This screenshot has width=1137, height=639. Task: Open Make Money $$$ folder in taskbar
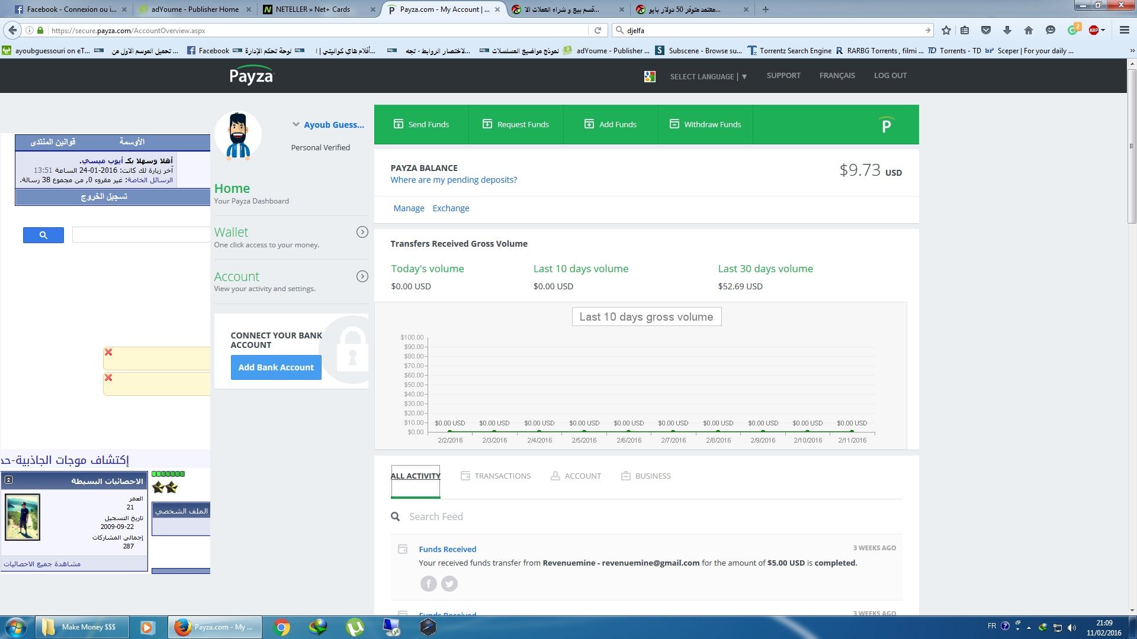[x=82, y=627]
